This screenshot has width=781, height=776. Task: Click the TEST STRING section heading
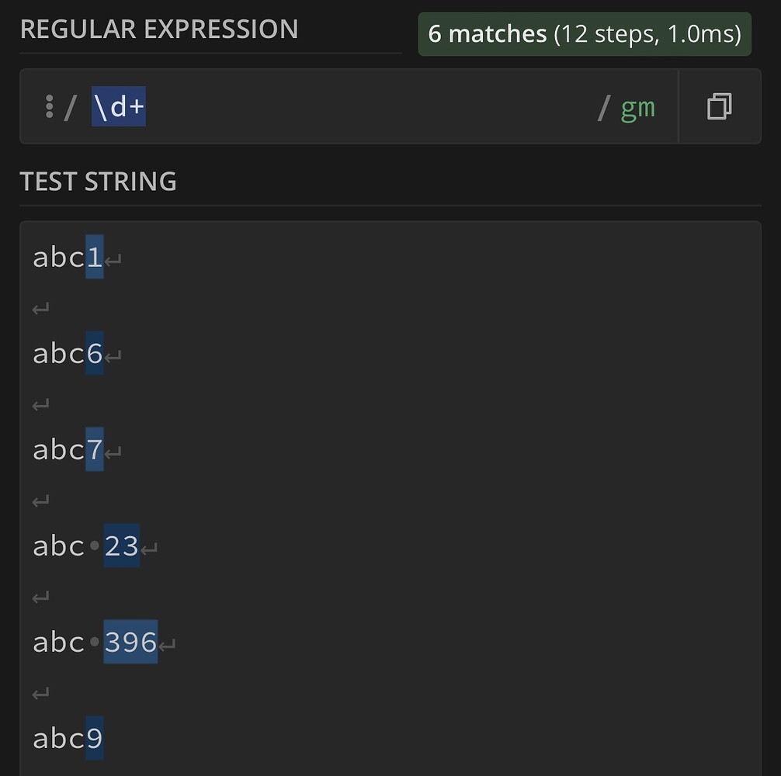point(98,181)
